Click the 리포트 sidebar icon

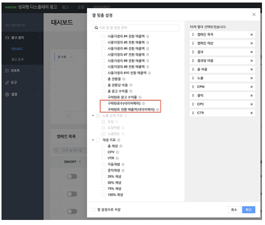[7, 71]
